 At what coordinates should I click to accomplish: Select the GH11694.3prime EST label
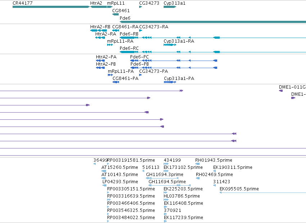(165, 175)
